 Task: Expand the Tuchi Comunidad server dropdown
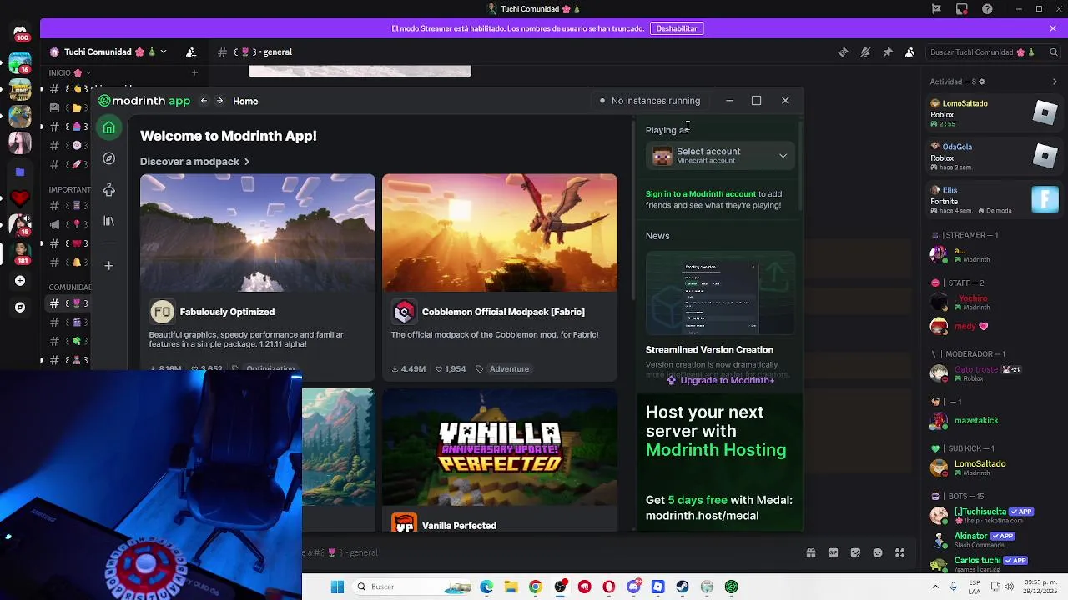[164, 52]
